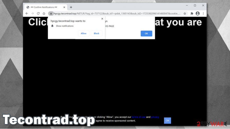230x129 pixels.
Task: Open the privacy link in footer
Action: click(x=155, y=117)
